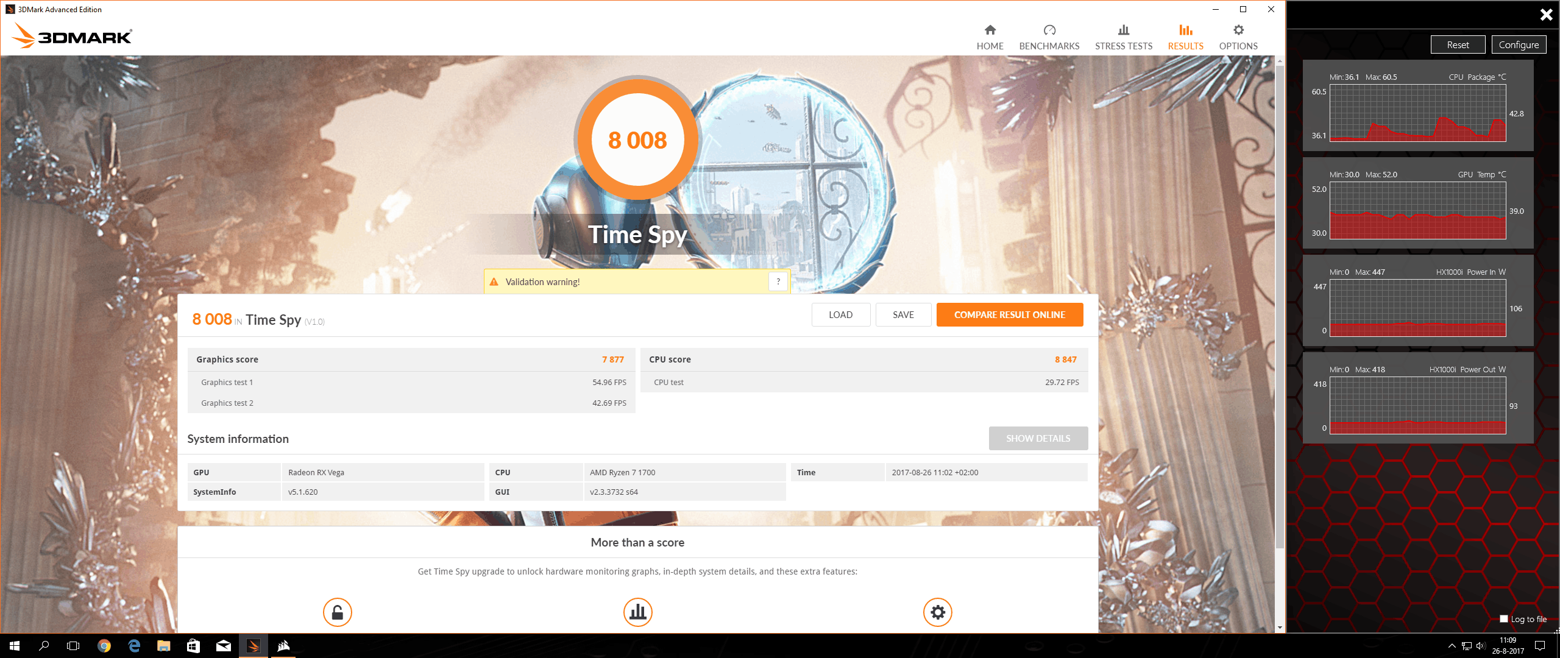Click the SAVE button
This screenshot has height=658, width=1560.
point(903,314)
